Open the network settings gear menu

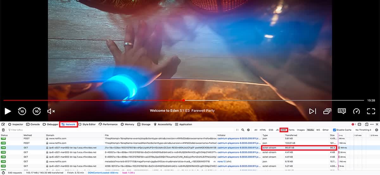(x=377, y=130)
